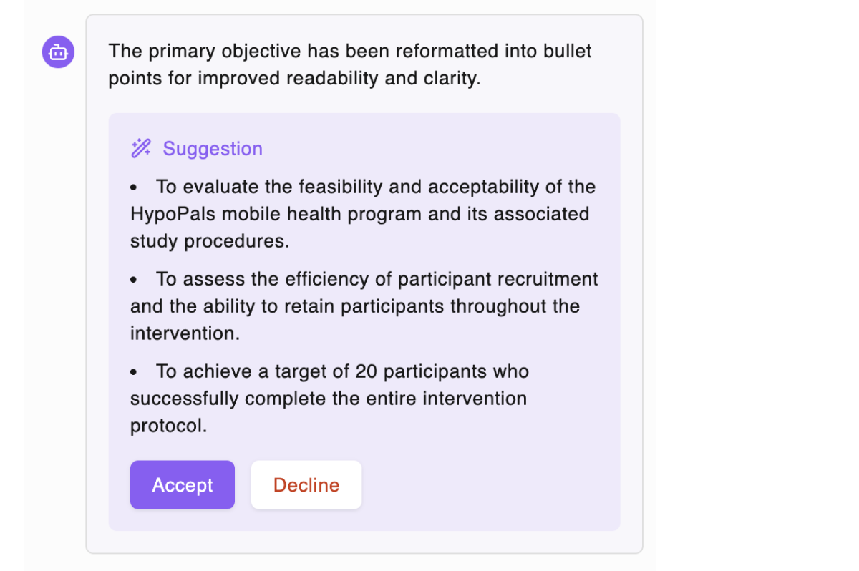Click the primary objective reformatting message text
This screenshot has height=571, width=859.
pyautogui.click(x=349, y=64)
